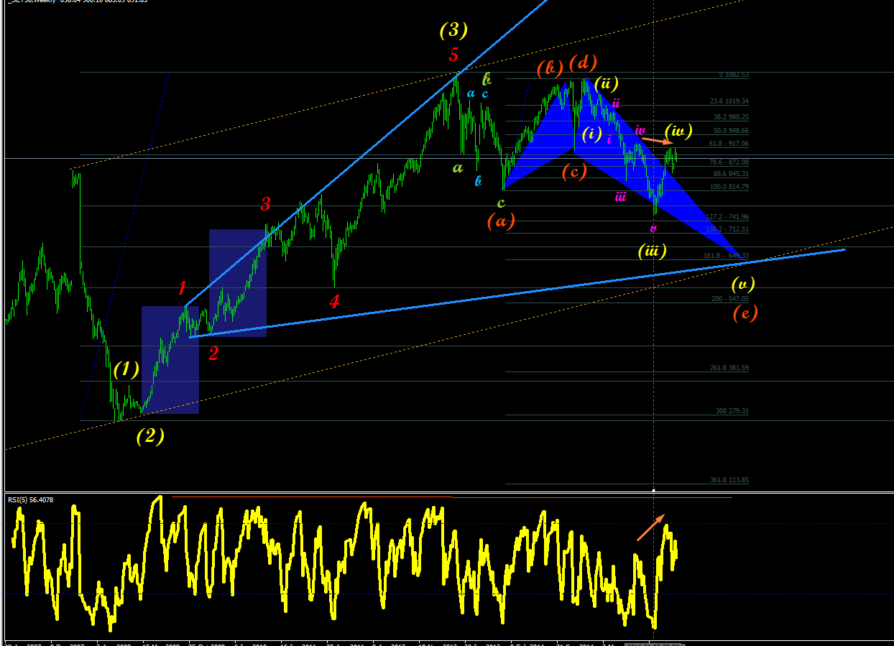Image resolution: width=894 pixels, height=646 pixels.
Task: Click the green c label above orange (a)
Action: point(501,203)
